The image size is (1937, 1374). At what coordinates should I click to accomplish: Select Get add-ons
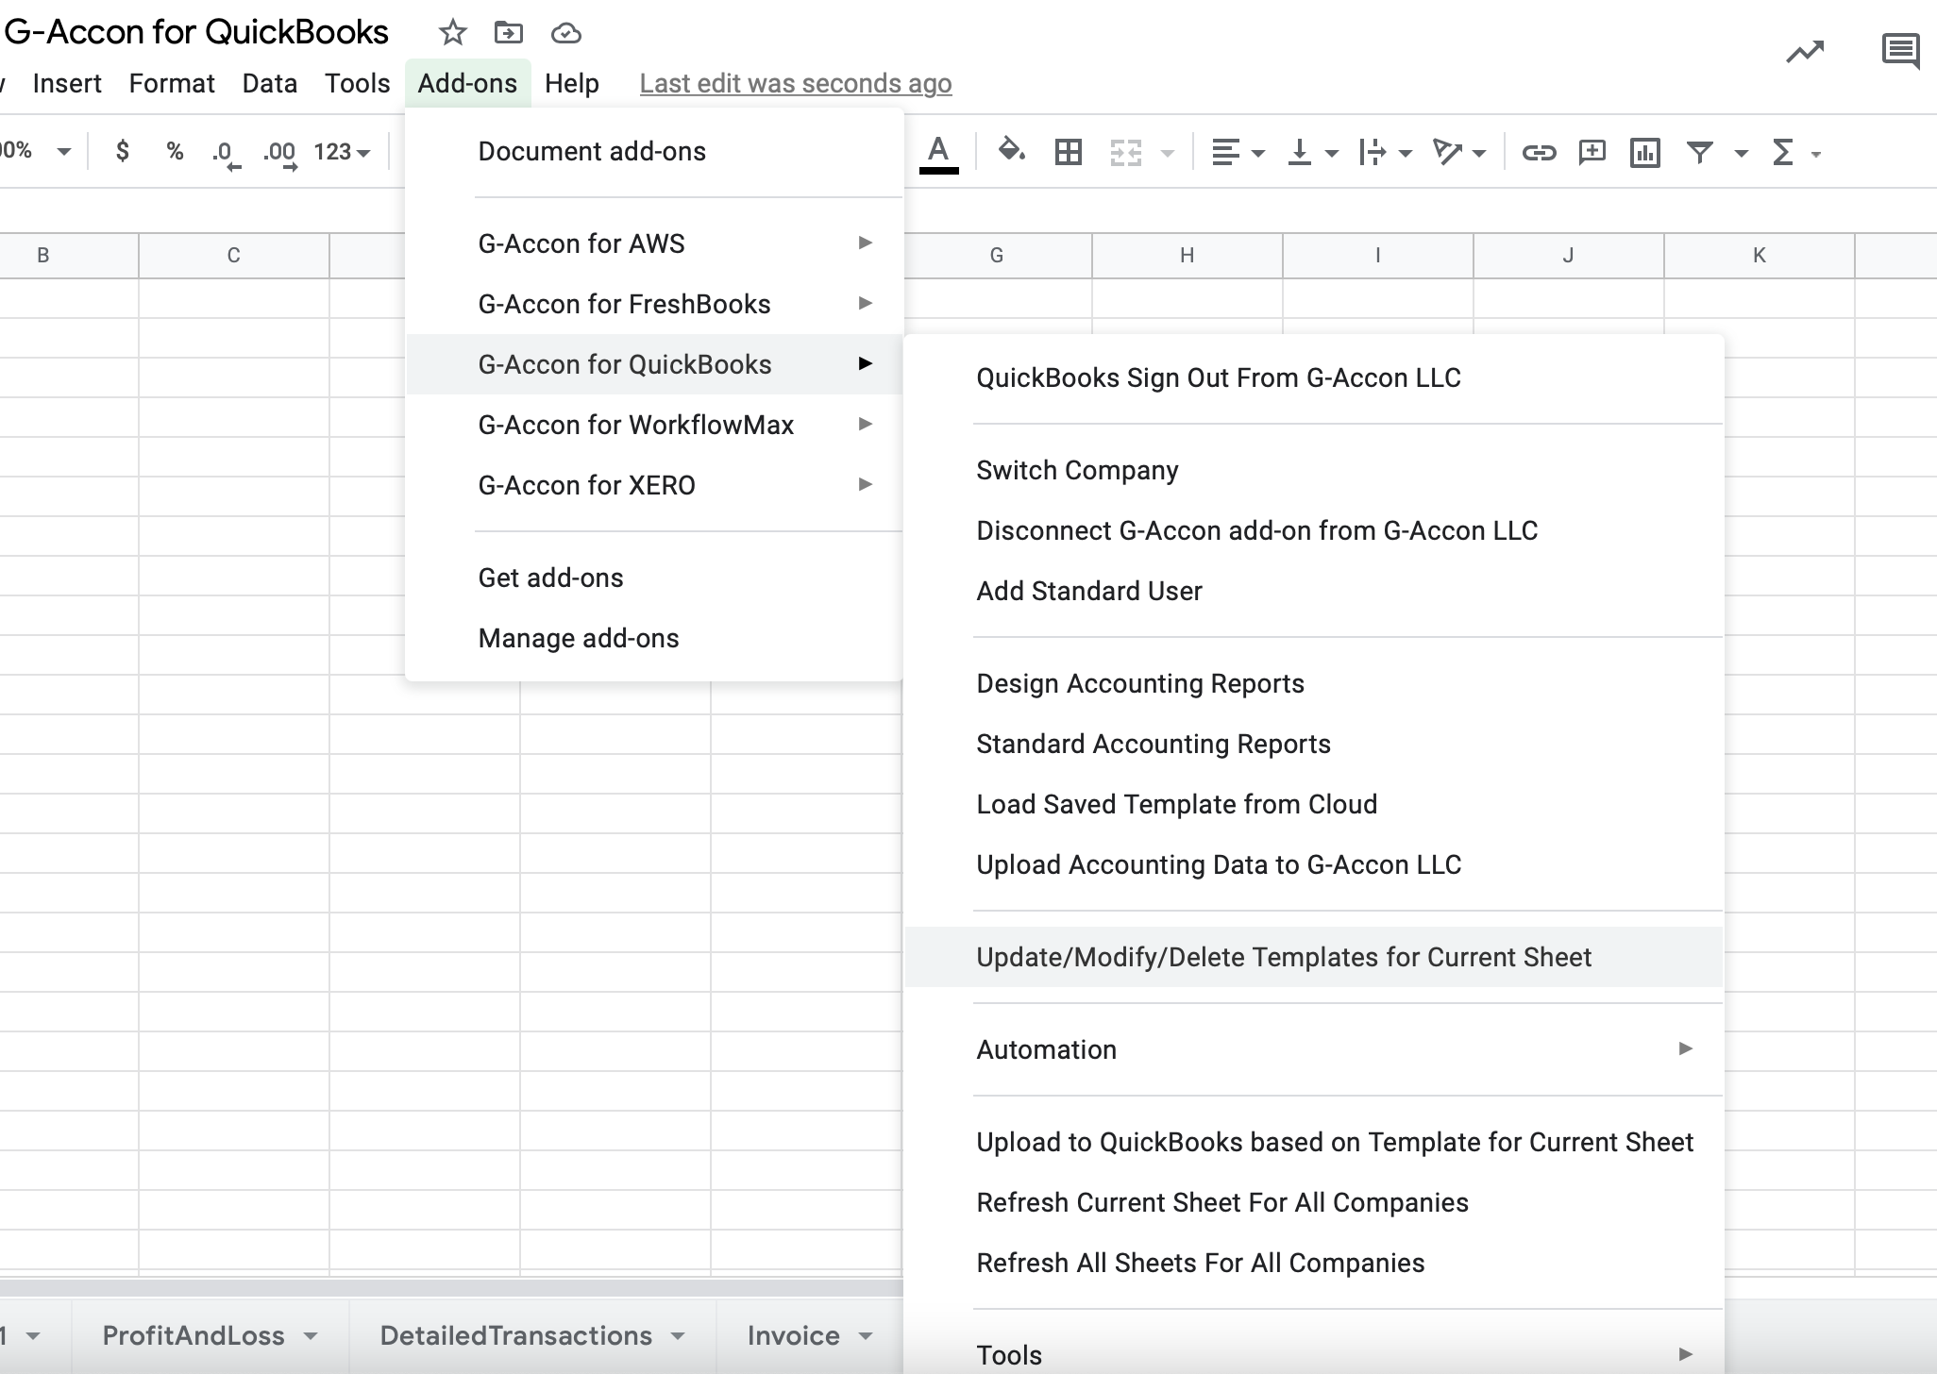click(x=655, y=578)
